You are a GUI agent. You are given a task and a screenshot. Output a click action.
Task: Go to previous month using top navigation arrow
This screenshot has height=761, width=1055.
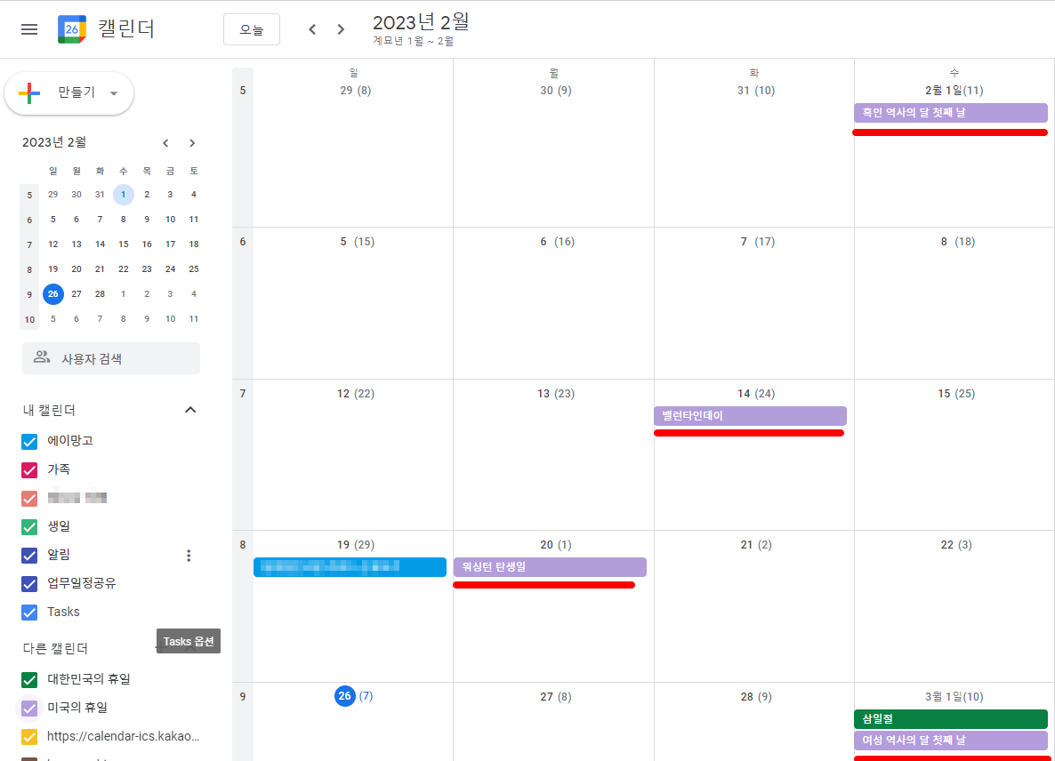(312, 28)
